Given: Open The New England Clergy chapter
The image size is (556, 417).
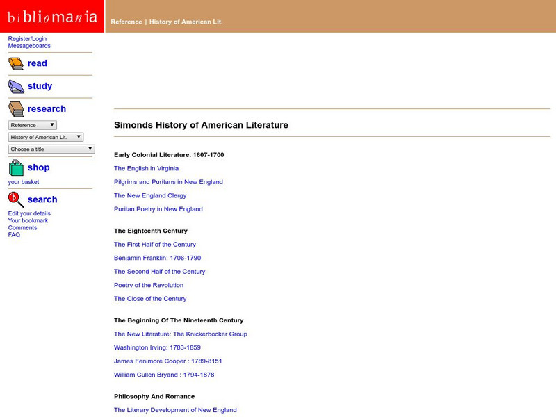Looking at the screenshot, I should (150, 195).
